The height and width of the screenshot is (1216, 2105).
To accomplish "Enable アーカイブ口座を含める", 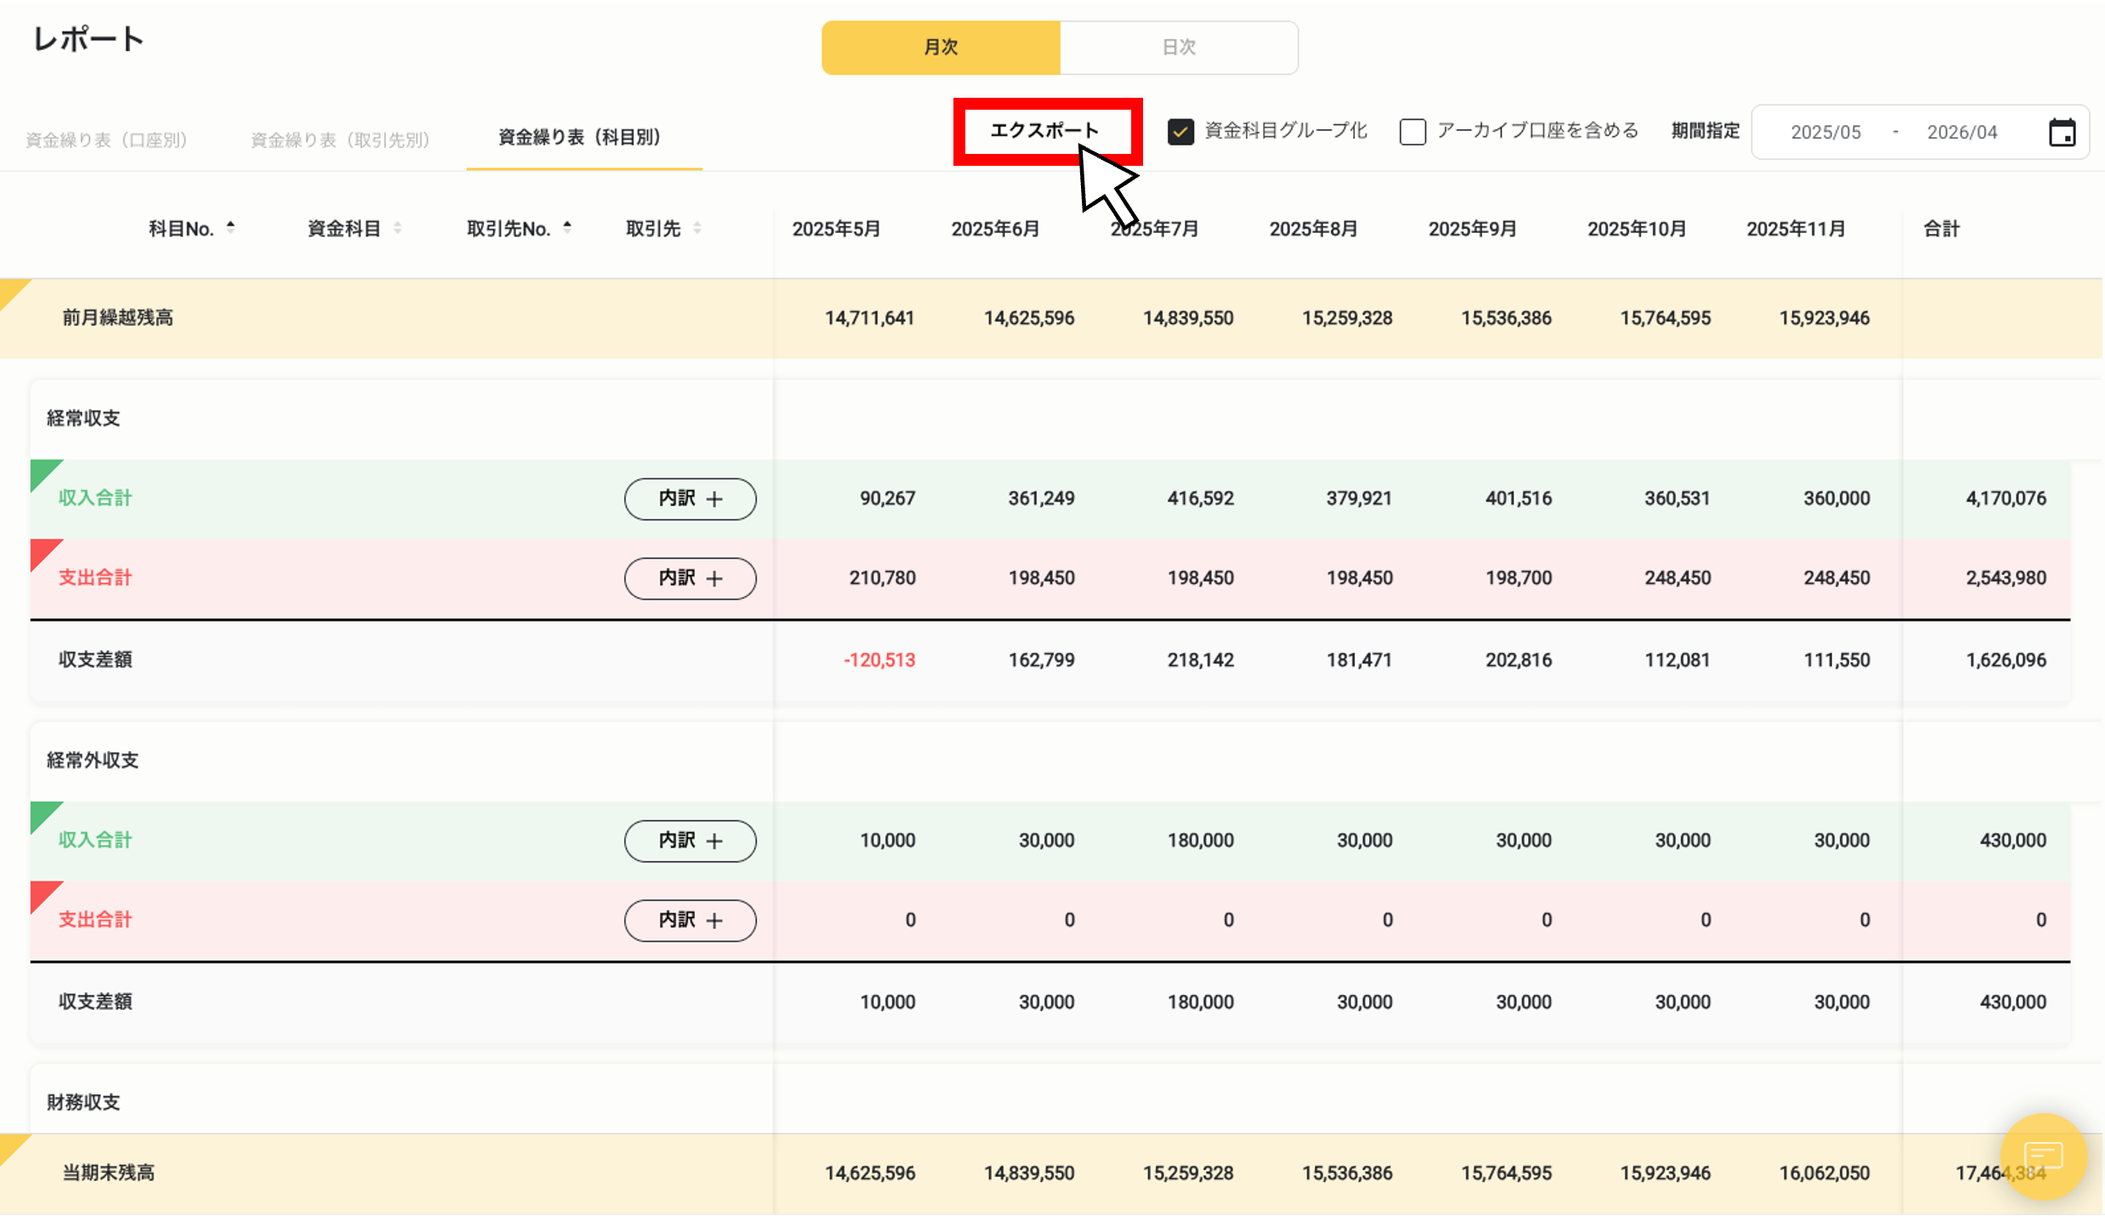I will [1413, 132].
